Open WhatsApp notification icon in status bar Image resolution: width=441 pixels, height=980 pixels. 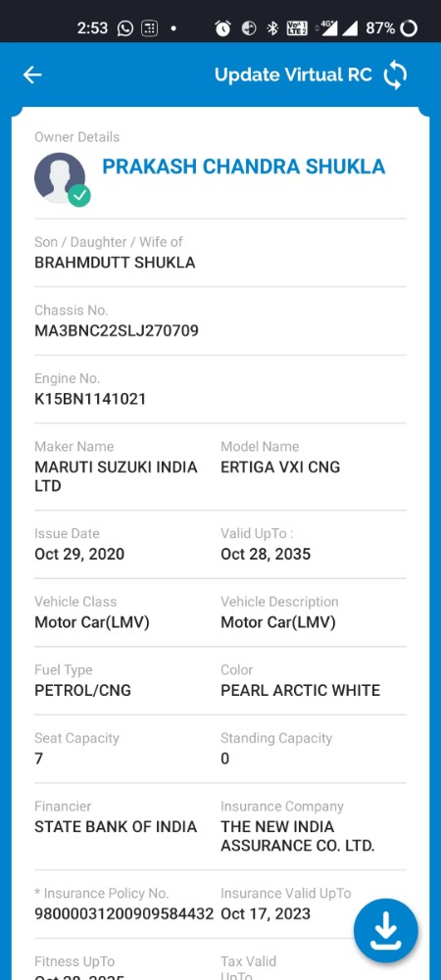[x=124, y=28]
